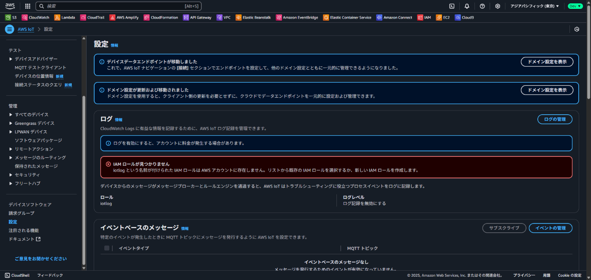This screenshot has height=280, width=591.
Task: Open Cloud9 favorite shortcut
Action: point(464,18)
